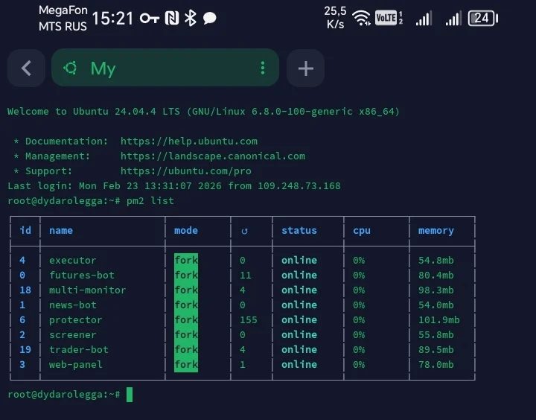This screenshot has width=536, height=420.
Task: Tap the Ubuntu logo on My tab
Action: click(x=71, y=68)
